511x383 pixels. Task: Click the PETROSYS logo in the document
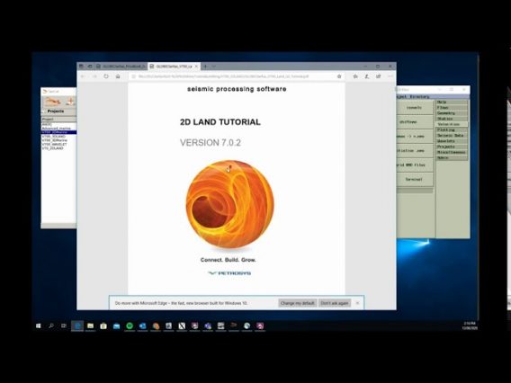pos(229,273)
